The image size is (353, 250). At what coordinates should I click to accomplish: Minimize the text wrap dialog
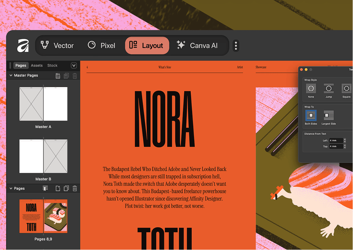point(306,70)
